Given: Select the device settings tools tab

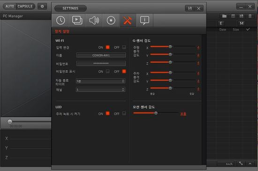Looking at the screenshot, I should (128, 20).
